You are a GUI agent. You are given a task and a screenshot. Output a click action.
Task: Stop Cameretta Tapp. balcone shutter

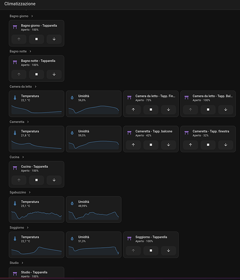151,145
